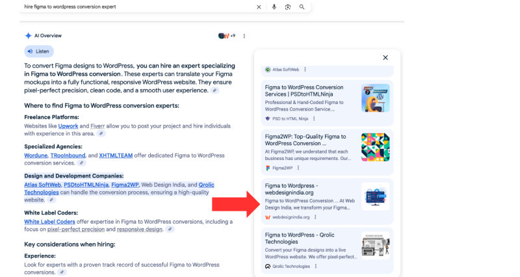
Task: Click the 'Design and Development Companies:' heading
Action: [73, 176]
